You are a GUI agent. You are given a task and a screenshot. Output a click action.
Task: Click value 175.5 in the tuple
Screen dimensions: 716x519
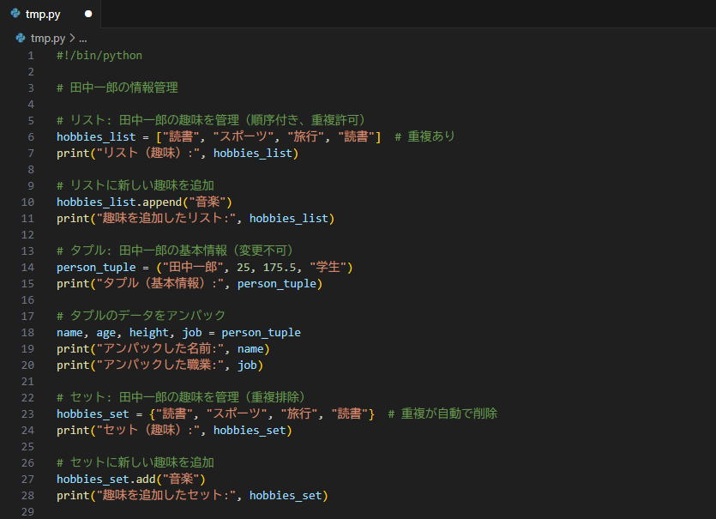pyautogui.click(x=280, y=268)
